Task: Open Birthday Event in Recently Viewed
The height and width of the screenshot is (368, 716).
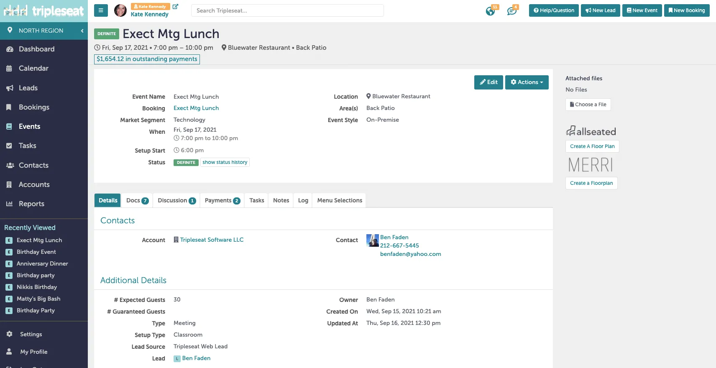Action: click(x=36, y=252)
